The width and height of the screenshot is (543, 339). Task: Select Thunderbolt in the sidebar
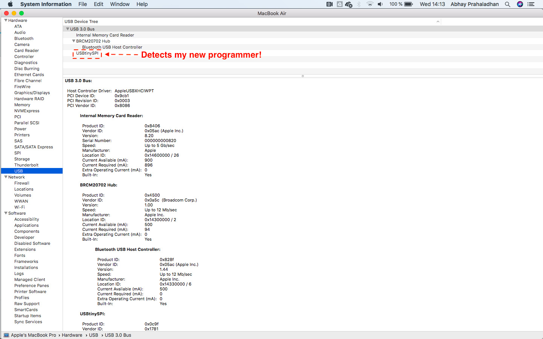(26, 165)
